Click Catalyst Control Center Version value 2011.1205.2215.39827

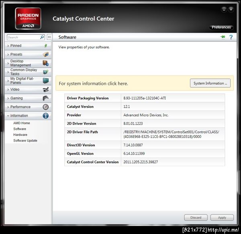tap(141, 162)
